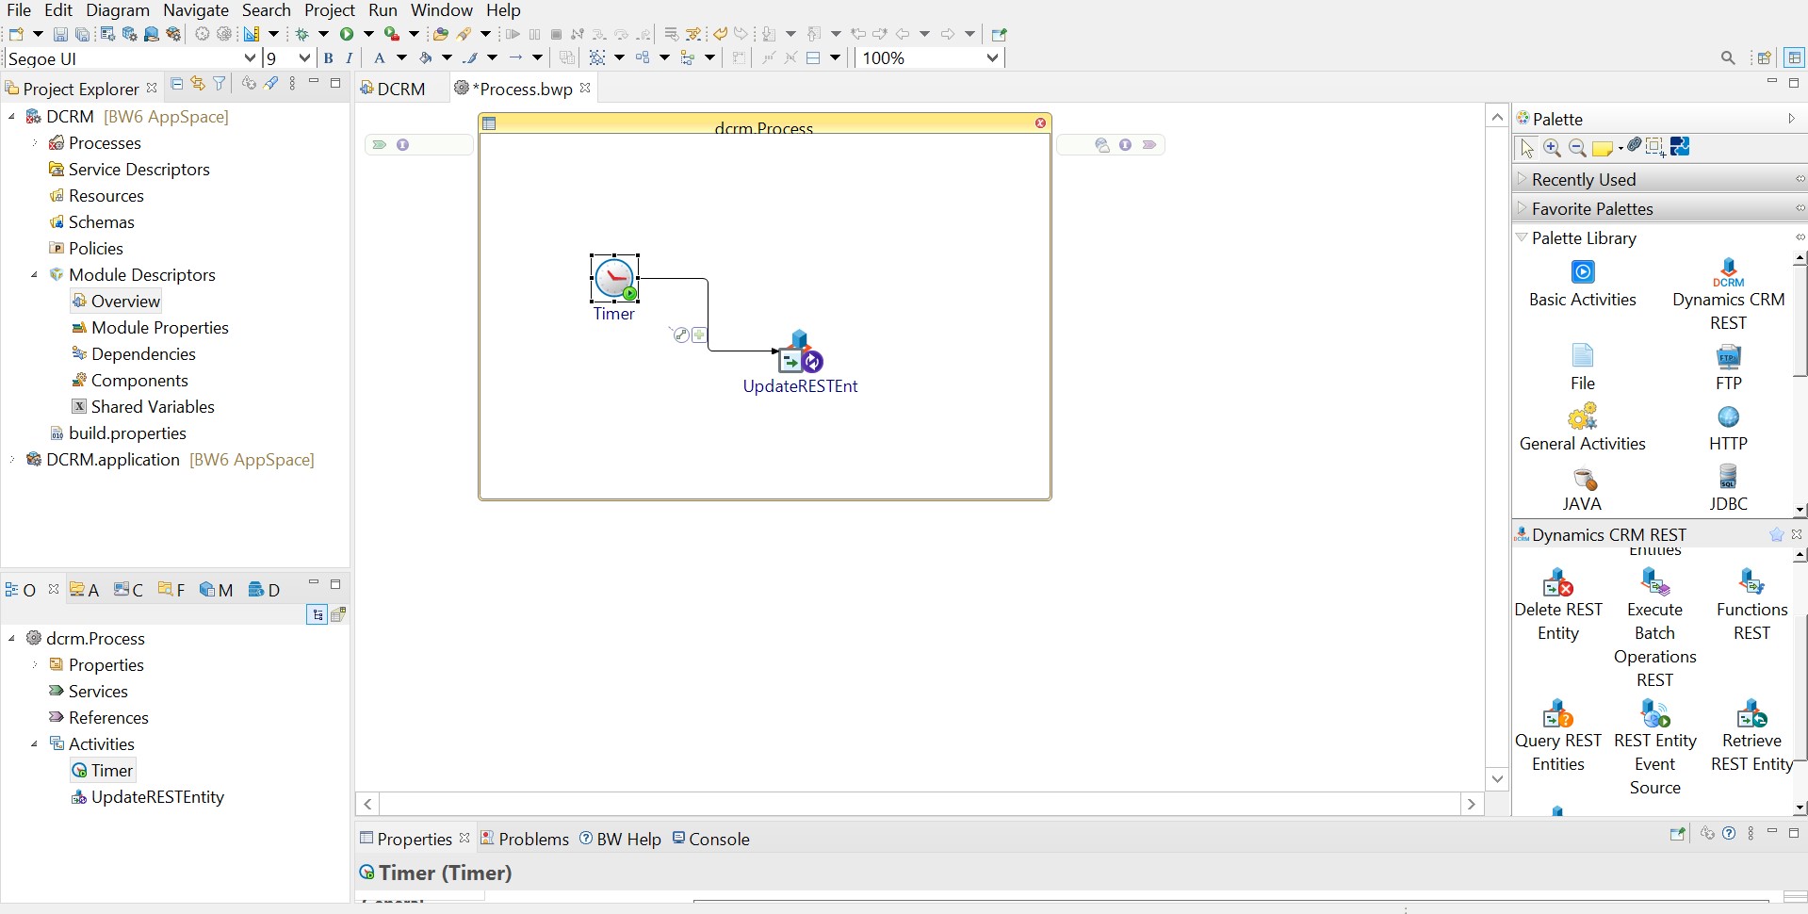Open the JDBC palette group
The image size is (1808, 914).
point(1728,477)
